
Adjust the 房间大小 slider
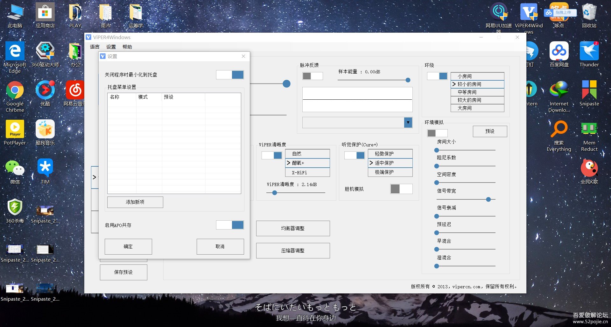click(x=437, y=150)
